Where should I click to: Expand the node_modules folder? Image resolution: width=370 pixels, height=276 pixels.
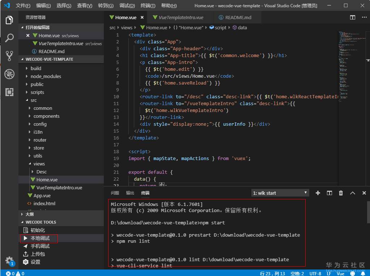point(46,76)
